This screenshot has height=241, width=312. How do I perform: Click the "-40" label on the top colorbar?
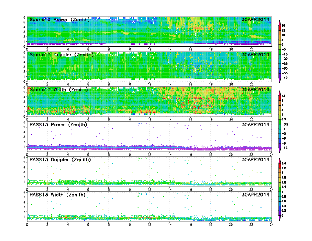[284, 78]
